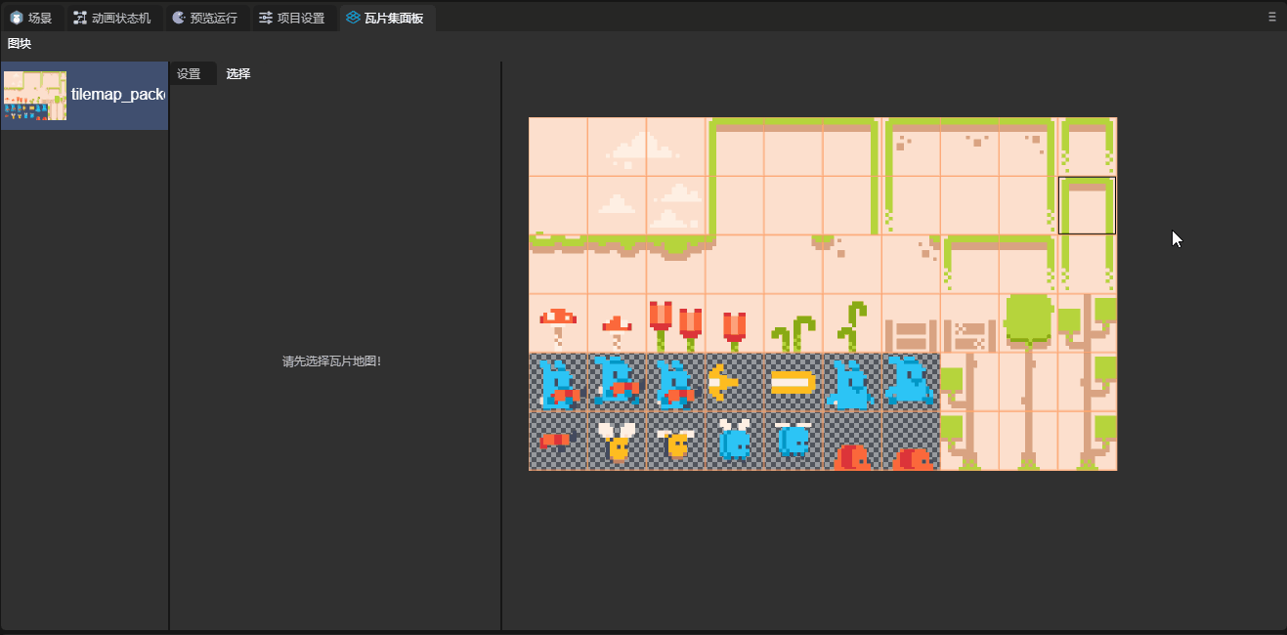
Task: Click the tilemap_packed tileset name label
Action: click(x=117, y=95)
